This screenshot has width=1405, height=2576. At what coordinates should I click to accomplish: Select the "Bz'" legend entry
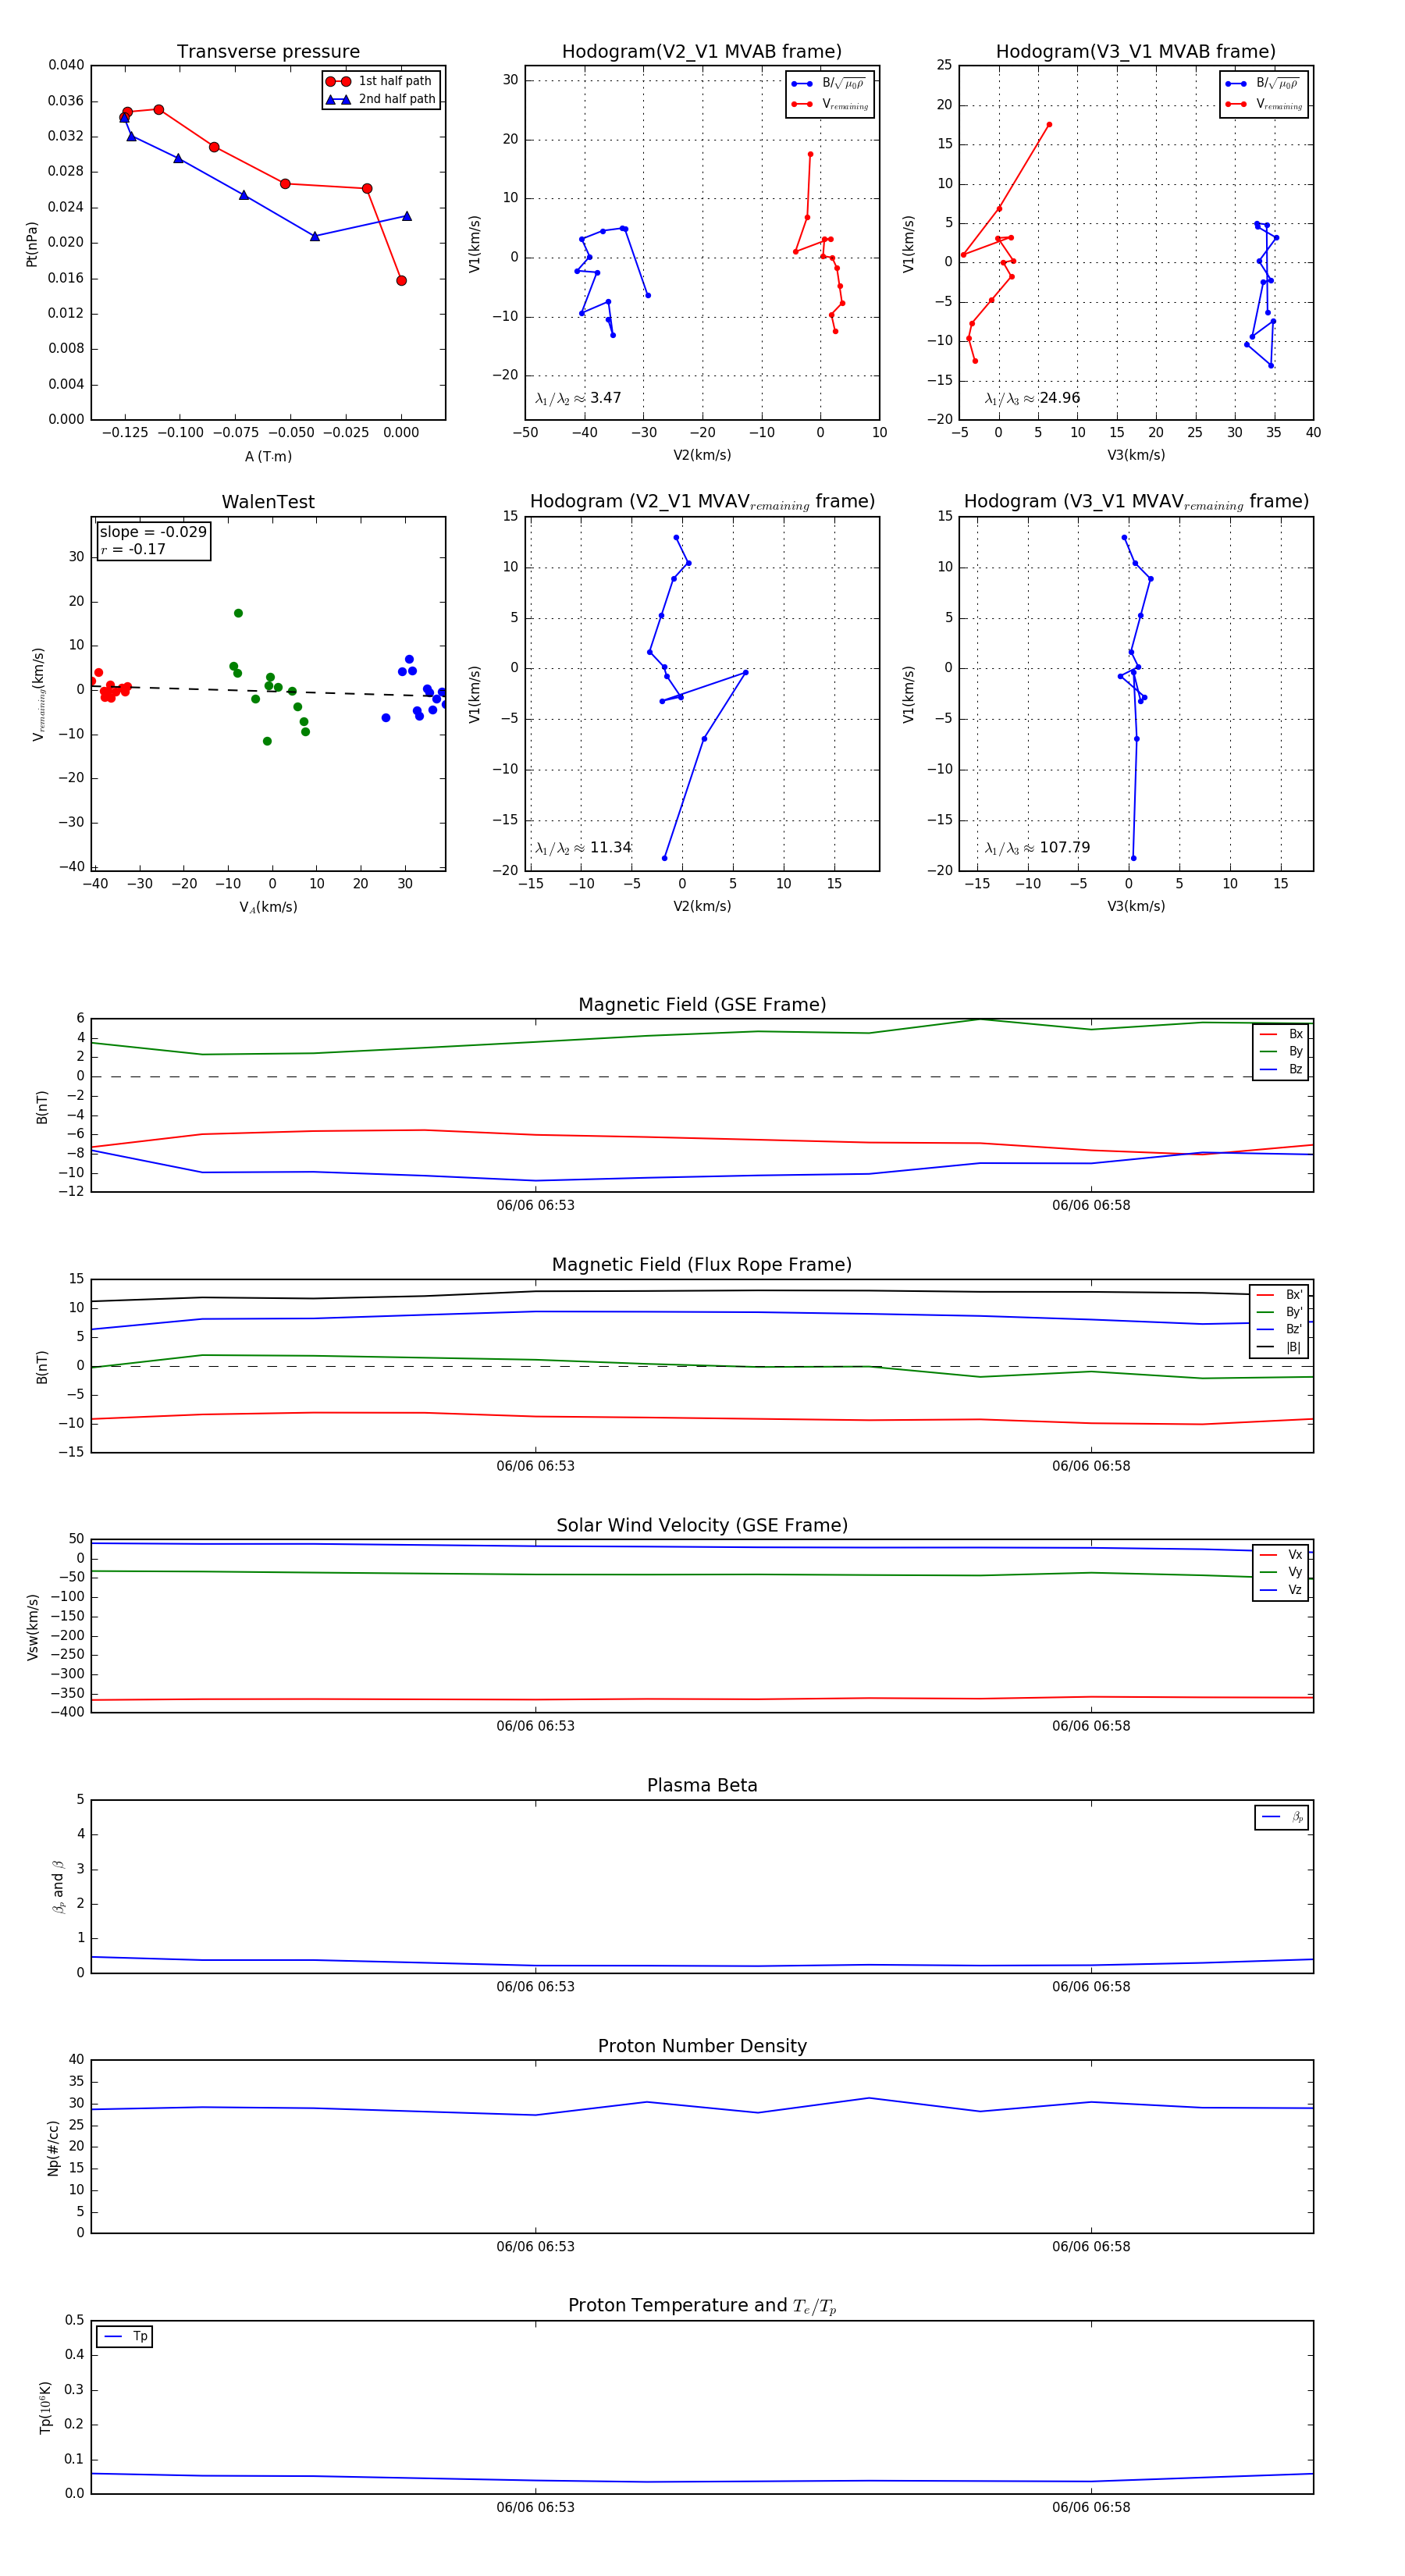click(1280, 1330)
